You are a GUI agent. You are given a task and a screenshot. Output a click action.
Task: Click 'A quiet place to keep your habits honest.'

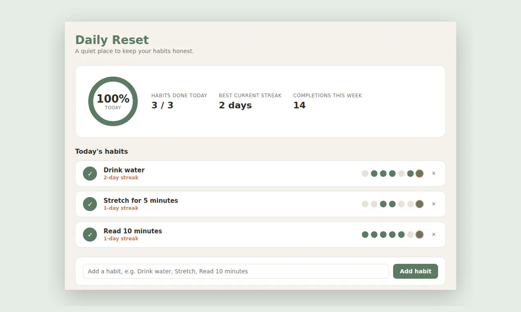pos(135,51)
